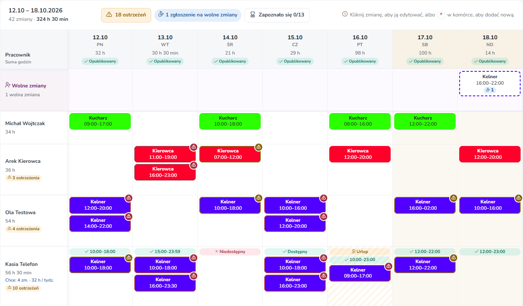Click the warning icon on Kasia's Kelner 09:00–17:00 shift
This screenshot has height=306, width=523.
(x=389, y=266)
